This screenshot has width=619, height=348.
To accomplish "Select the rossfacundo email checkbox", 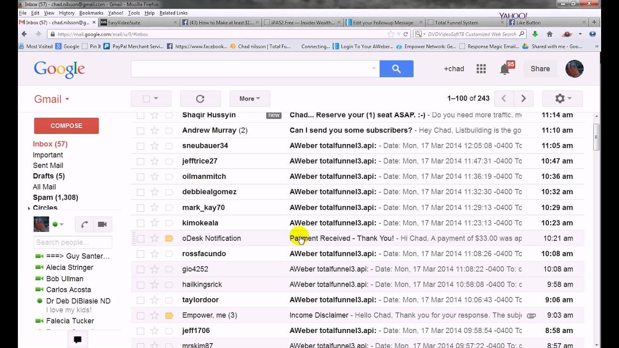I will (140, 254).
